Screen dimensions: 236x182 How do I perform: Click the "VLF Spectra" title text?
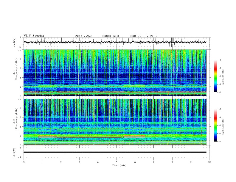(x=34, y=36)
